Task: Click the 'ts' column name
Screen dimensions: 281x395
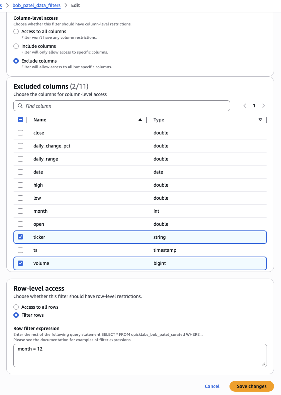Action: [x=35, y=250]
